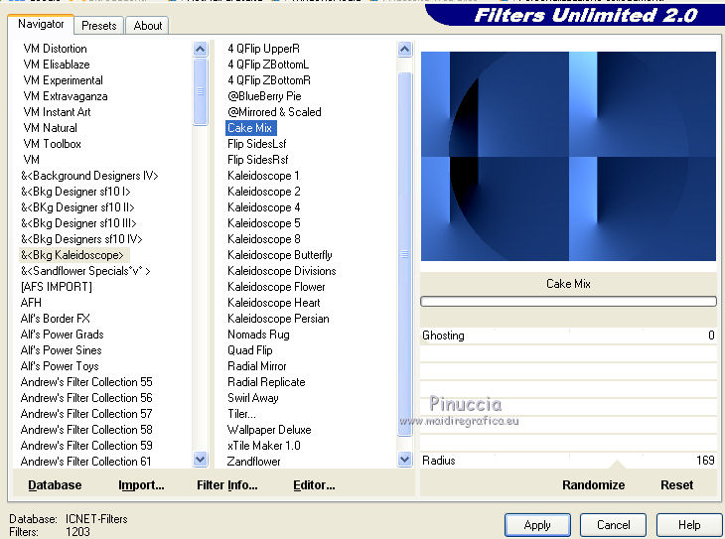
Task: Select &<Bkg Designer sf10 III> category
Action: tap(78, 223)
